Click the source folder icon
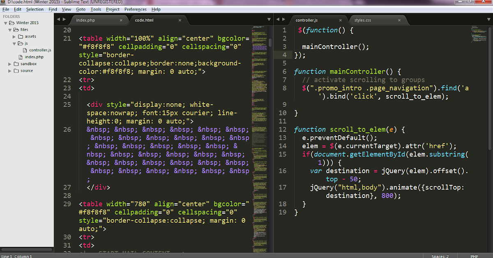 coord(16,70)
